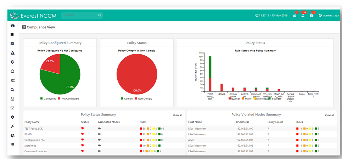Click the bug icon with 12 badge

[312, 16]
